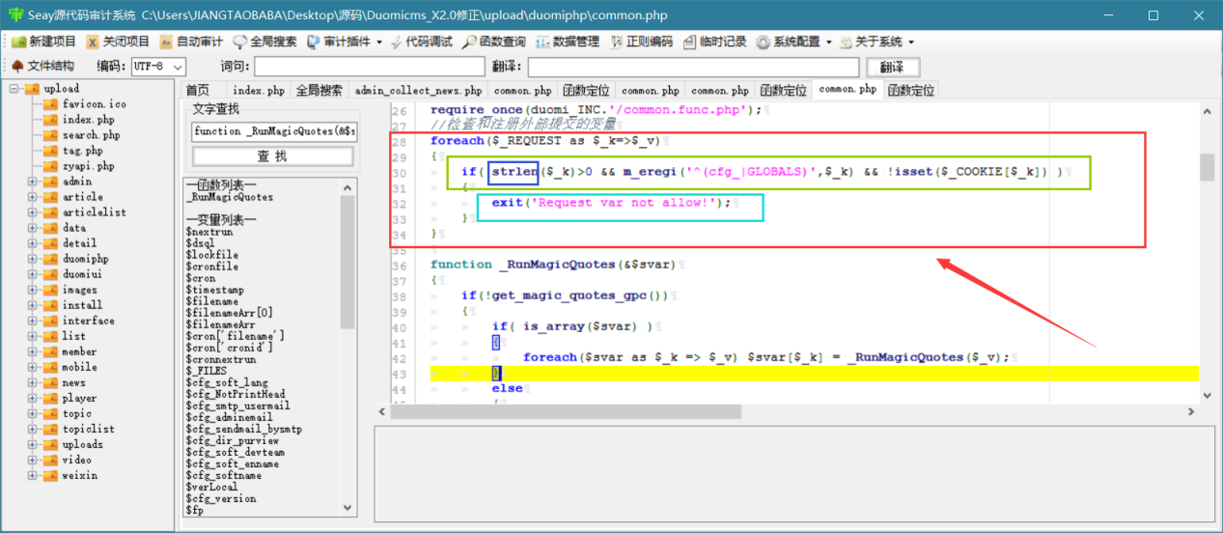
Task: Open 临时记录 (Temp Notes) toolbar item
Action: [714, 42]
